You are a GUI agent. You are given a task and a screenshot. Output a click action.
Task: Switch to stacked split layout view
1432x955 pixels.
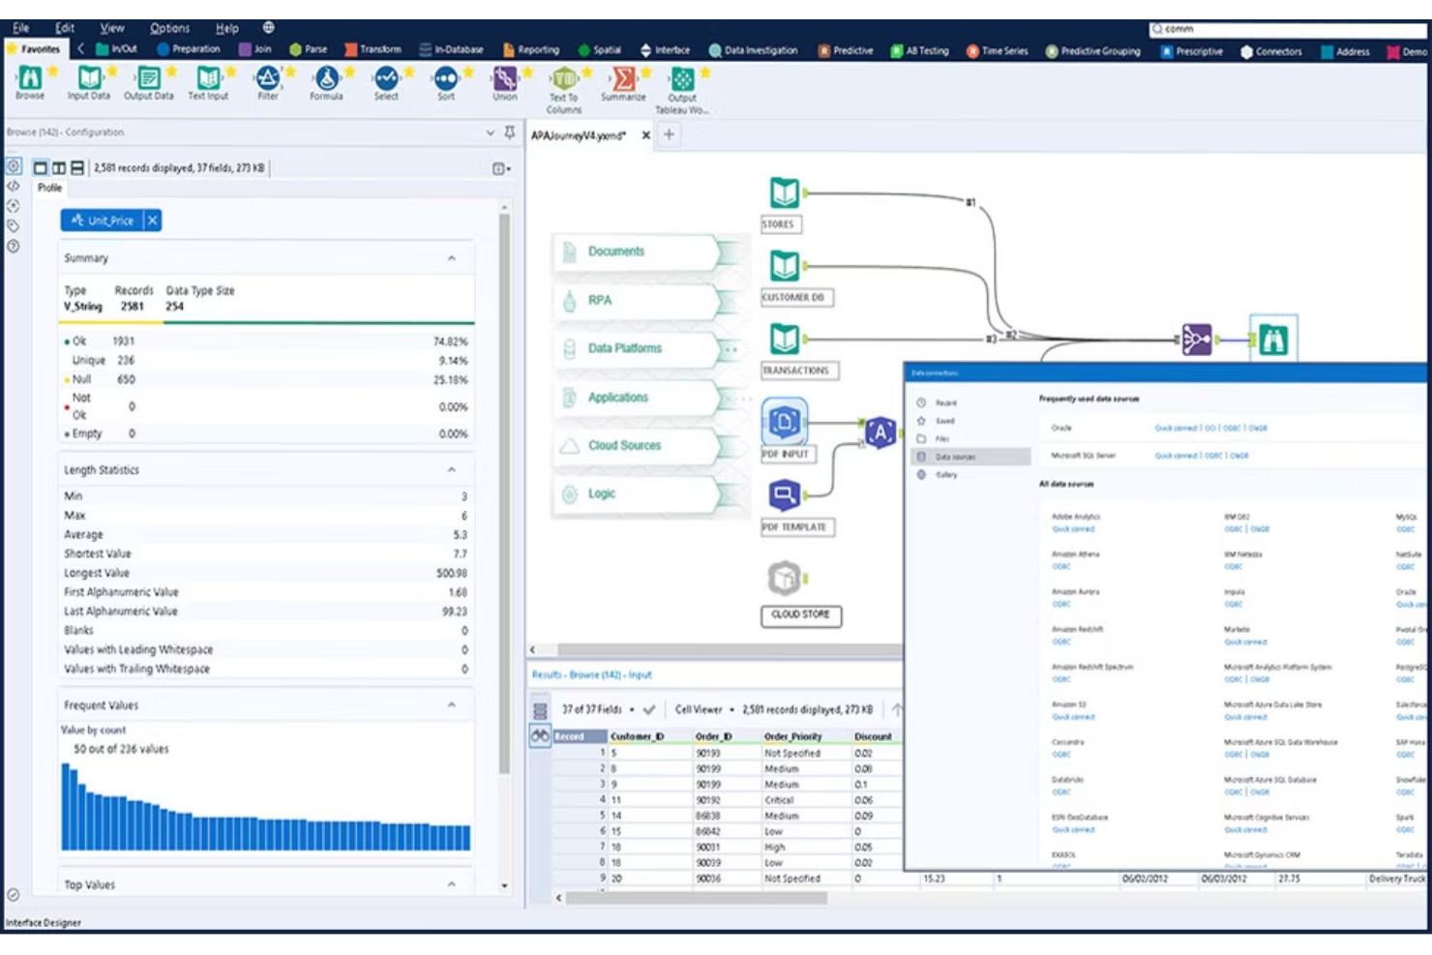click(x=77, y=168)
